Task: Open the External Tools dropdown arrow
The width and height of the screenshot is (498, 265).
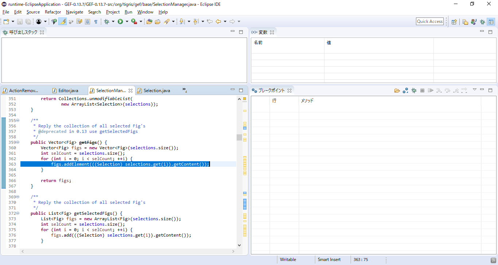Action: 141,22
